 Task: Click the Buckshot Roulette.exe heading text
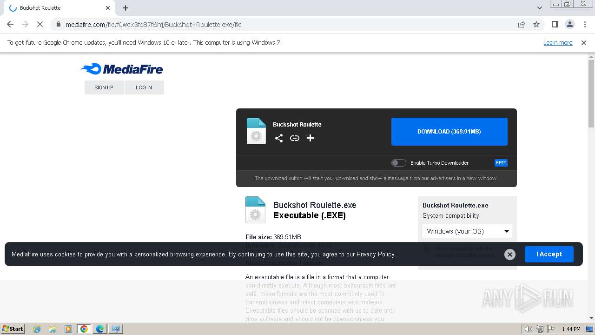click(x=315, y=205)
